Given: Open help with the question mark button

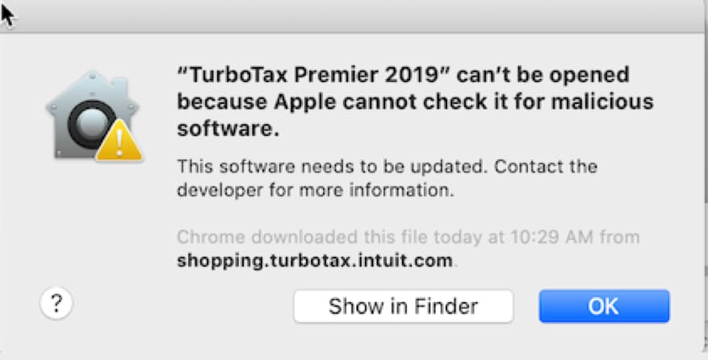Looking at the screenshot, I should pyautogui.click(x=57, y=304).
